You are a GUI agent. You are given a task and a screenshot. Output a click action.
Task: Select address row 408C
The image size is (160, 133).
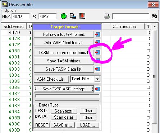pyautogui.click(x=14, y=124)
